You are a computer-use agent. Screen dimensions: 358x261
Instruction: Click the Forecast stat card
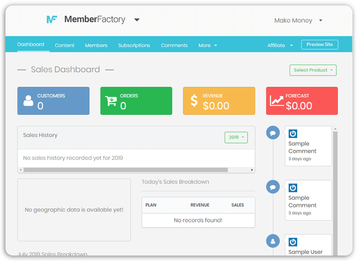(302, 101)
